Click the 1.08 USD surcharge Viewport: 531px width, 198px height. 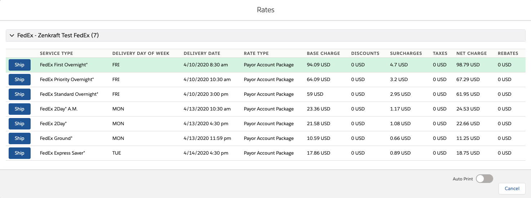click(x=400, y=124)
